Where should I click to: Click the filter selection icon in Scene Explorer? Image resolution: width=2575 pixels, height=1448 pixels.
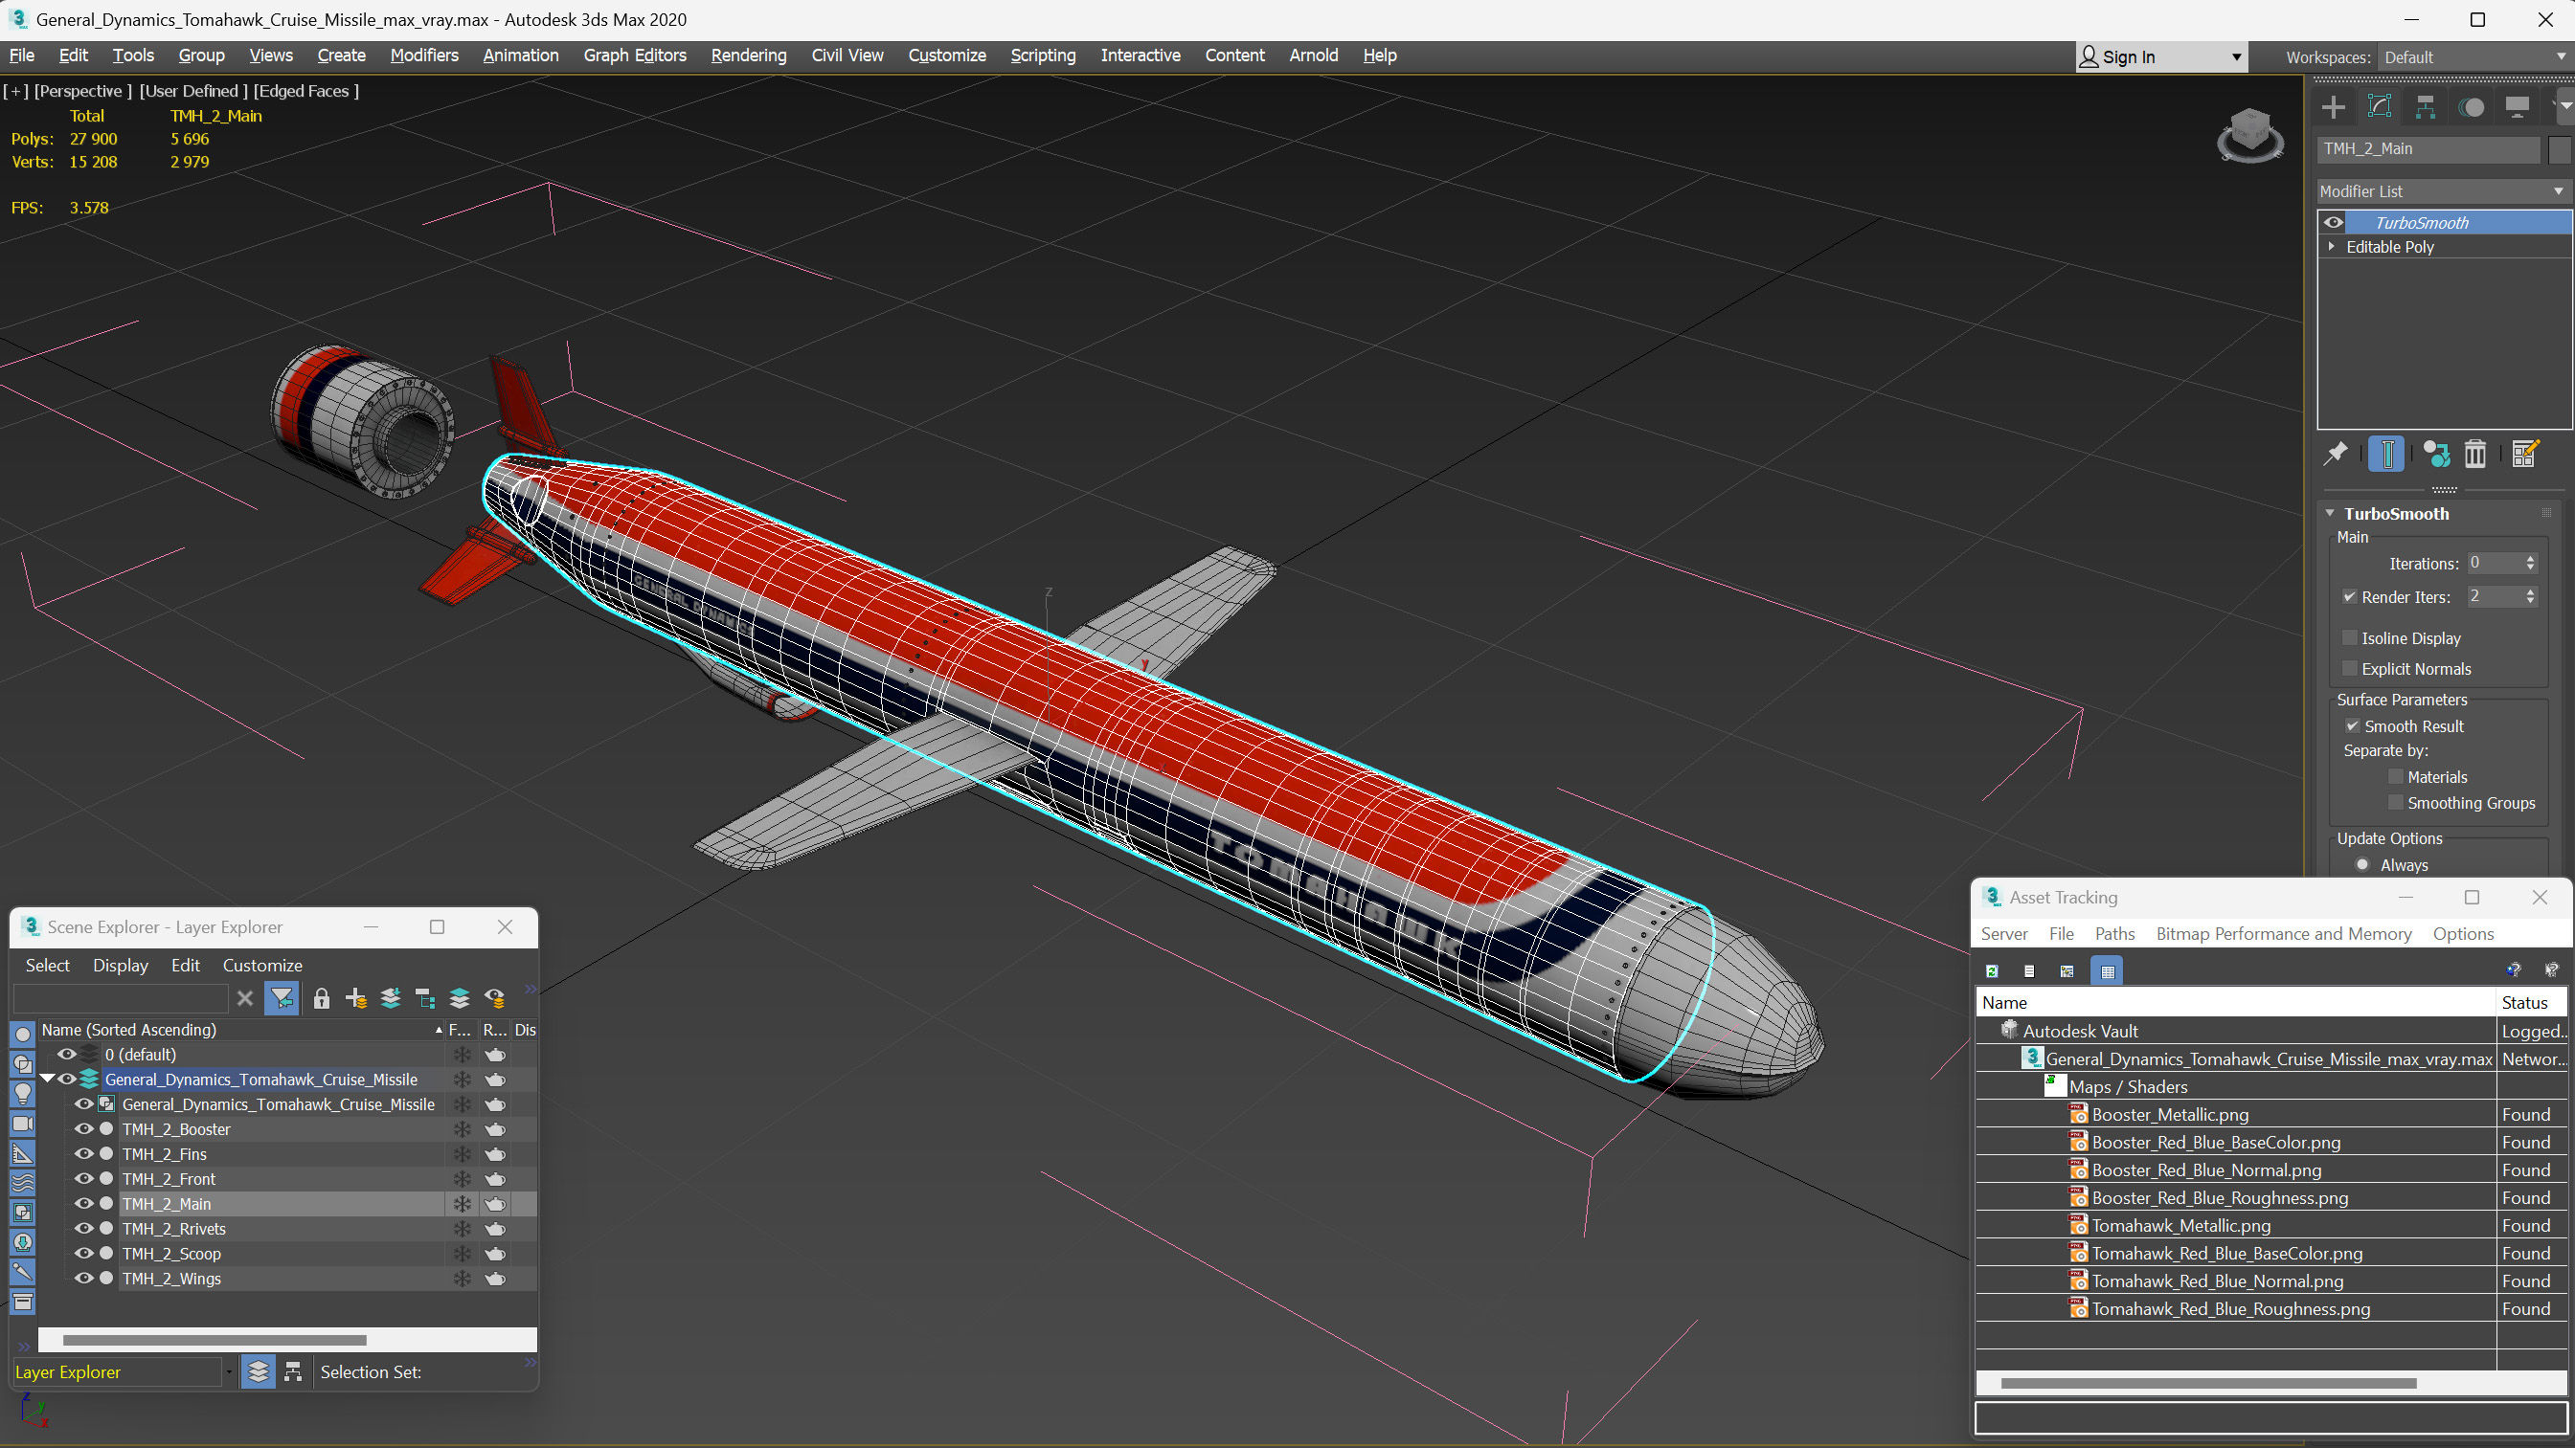click(282, 997)
